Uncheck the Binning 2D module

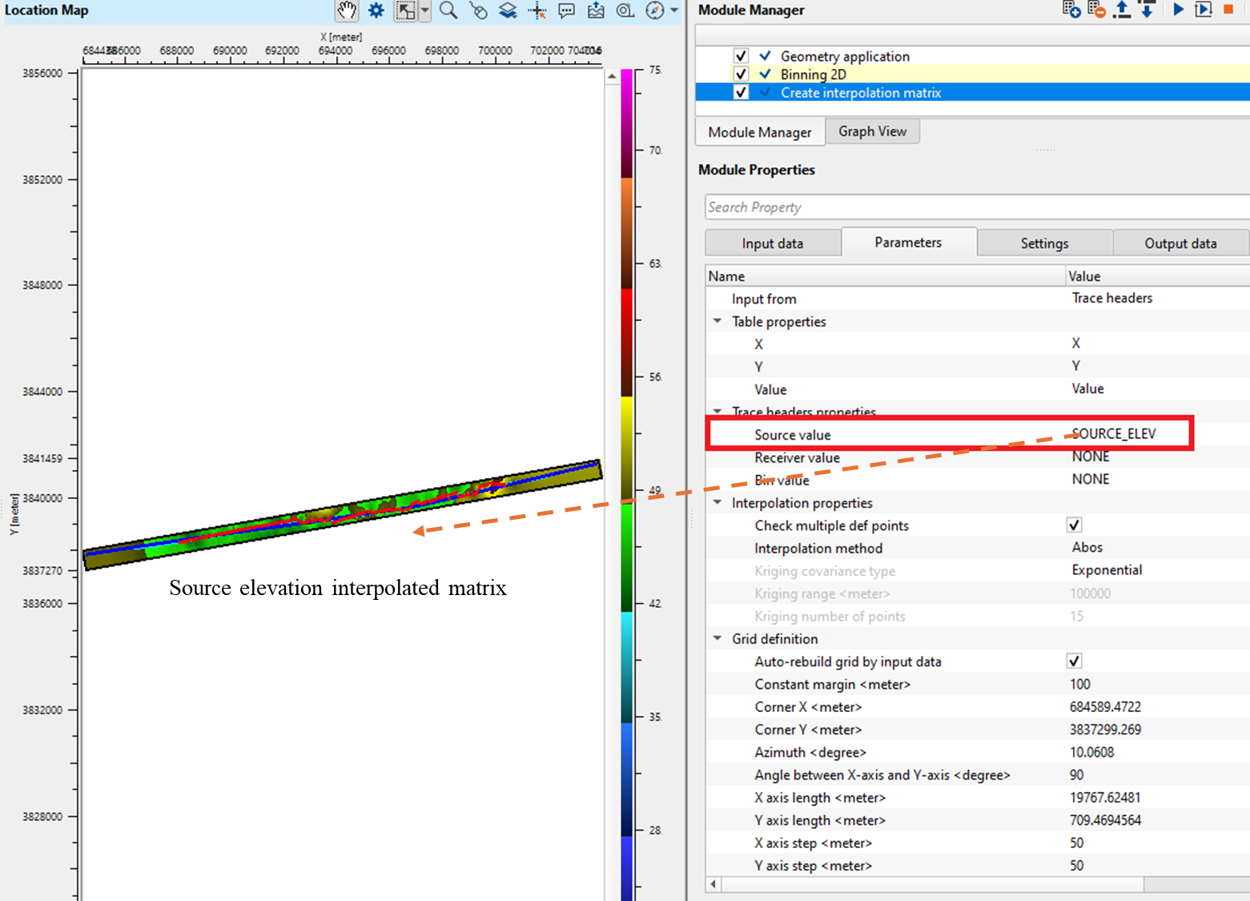coord(741,74)
